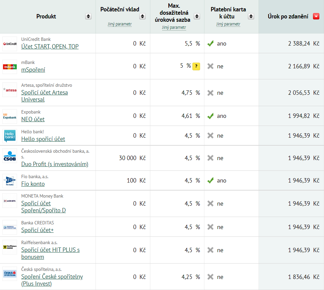The width and height of the screenshot is (324, 290).
Task: Click the Raiffeisenbank logo
Action: (x=10, y=247)
